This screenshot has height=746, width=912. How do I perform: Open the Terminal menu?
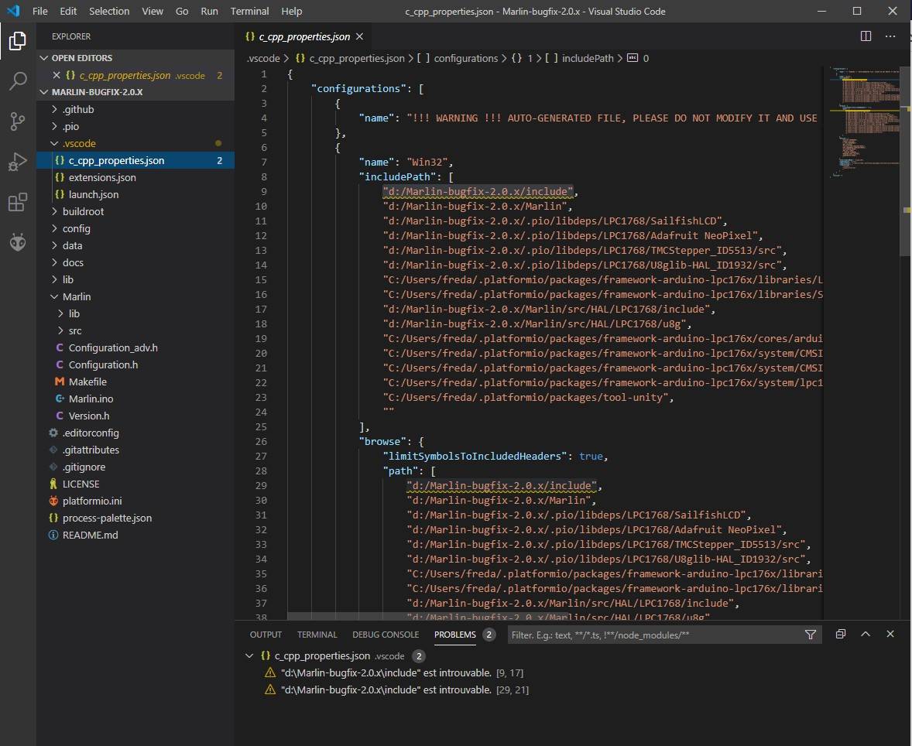249,11
